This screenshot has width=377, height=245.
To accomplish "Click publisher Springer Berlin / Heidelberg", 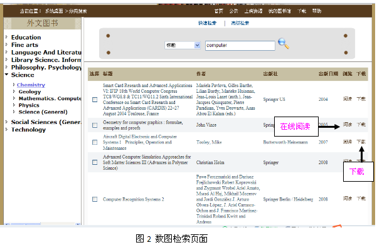I will [288, 199].
